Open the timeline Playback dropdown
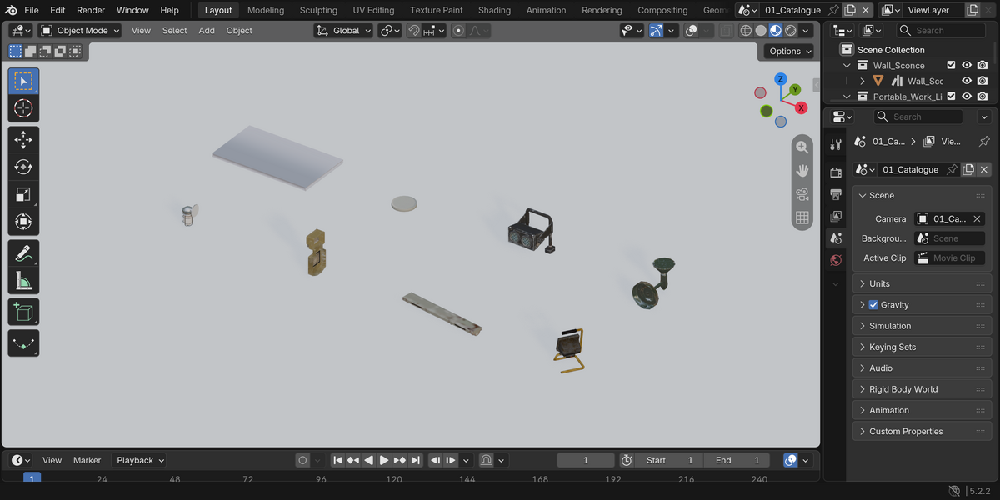 [x=139, y=460]
